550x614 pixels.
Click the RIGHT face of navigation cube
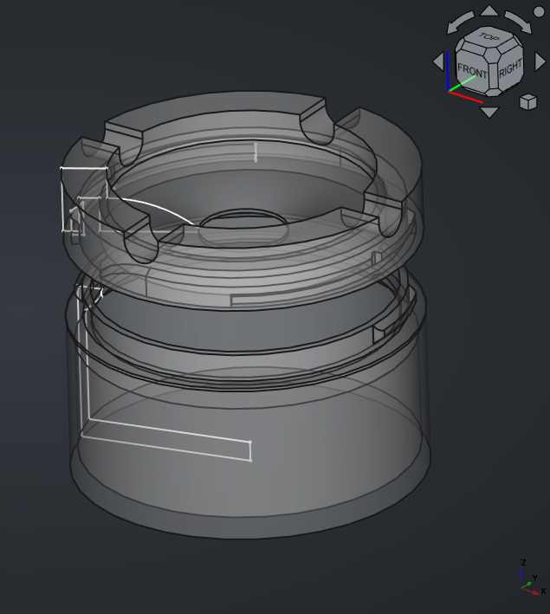510,68
